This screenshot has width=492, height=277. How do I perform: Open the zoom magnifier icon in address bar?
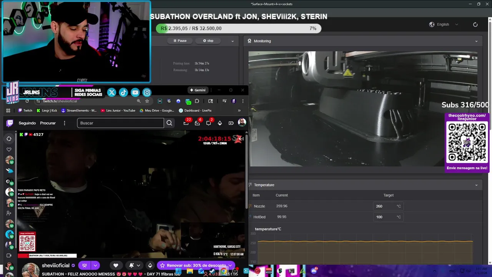click(138, 101)
